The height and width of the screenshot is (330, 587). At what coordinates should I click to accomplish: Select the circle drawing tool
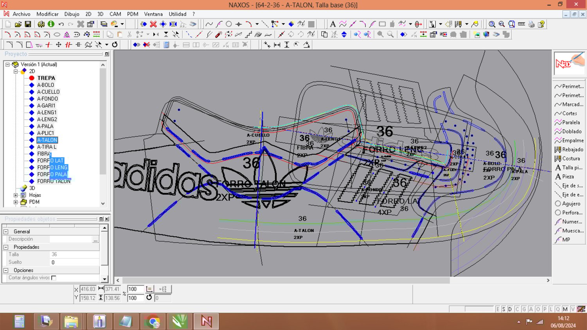[x=229, y=24]
